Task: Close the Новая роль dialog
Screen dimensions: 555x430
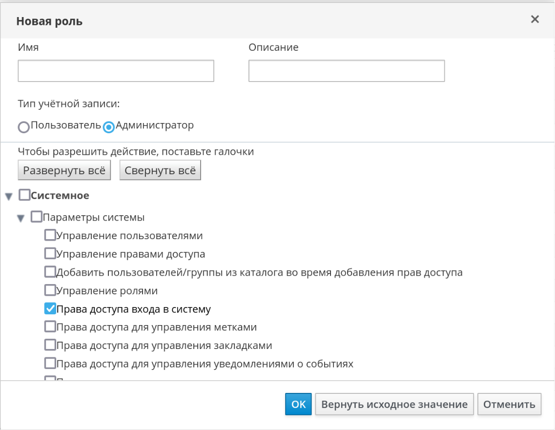Action: tap(535, 20)
